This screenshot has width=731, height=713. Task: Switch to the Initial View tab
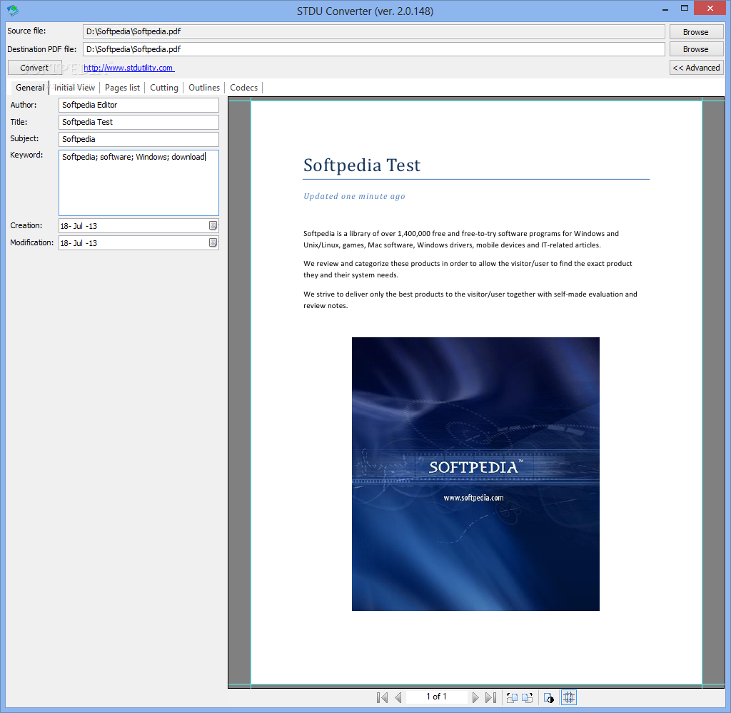(x=74, y=88)
